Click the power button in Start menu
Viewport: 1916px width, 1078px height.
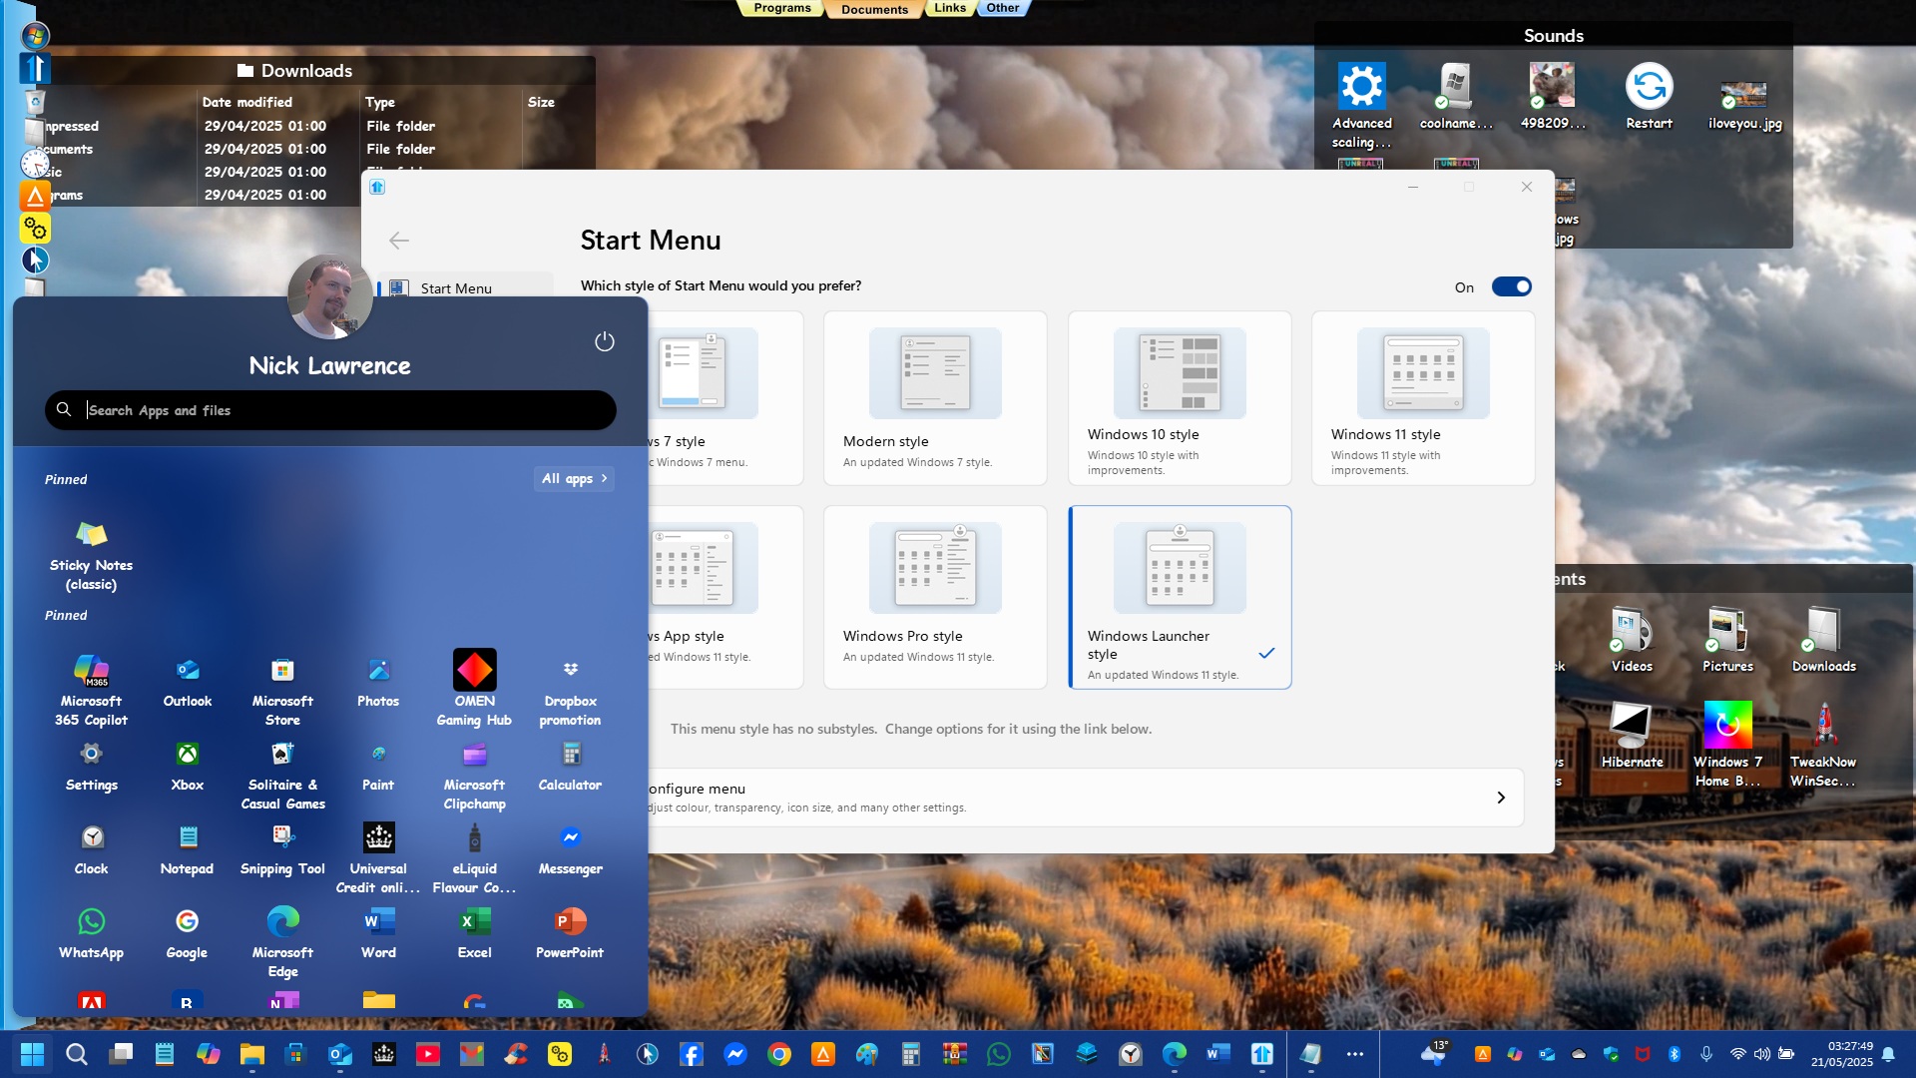point(604,341)
